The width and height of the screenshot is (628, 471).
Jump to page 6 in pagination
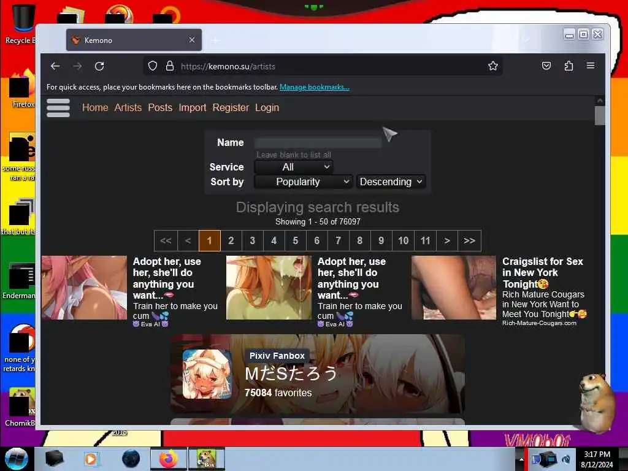coord(317,240)
